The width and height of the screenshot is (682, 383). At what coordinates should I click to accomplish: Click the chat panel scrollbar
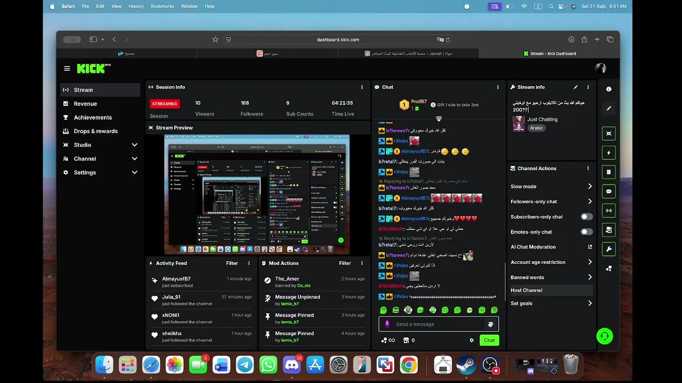[x=505, y=282]
